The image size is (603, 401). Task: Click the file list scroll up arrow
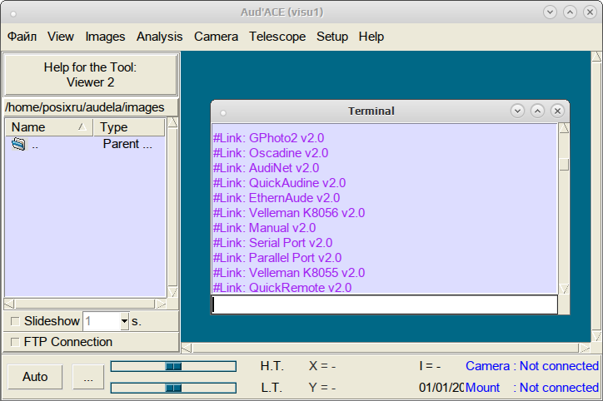point(172,122)
